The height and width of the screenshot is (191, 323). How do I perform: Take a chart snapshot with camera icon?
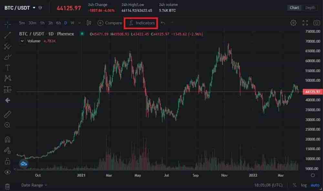(x=317, y=23)
